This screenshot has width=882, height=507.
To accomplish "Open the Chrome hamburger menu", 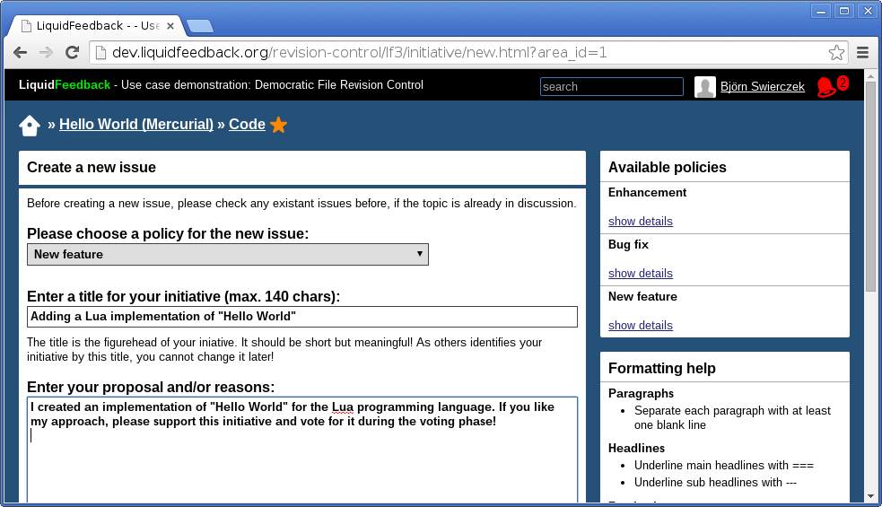I will [862, 53].
